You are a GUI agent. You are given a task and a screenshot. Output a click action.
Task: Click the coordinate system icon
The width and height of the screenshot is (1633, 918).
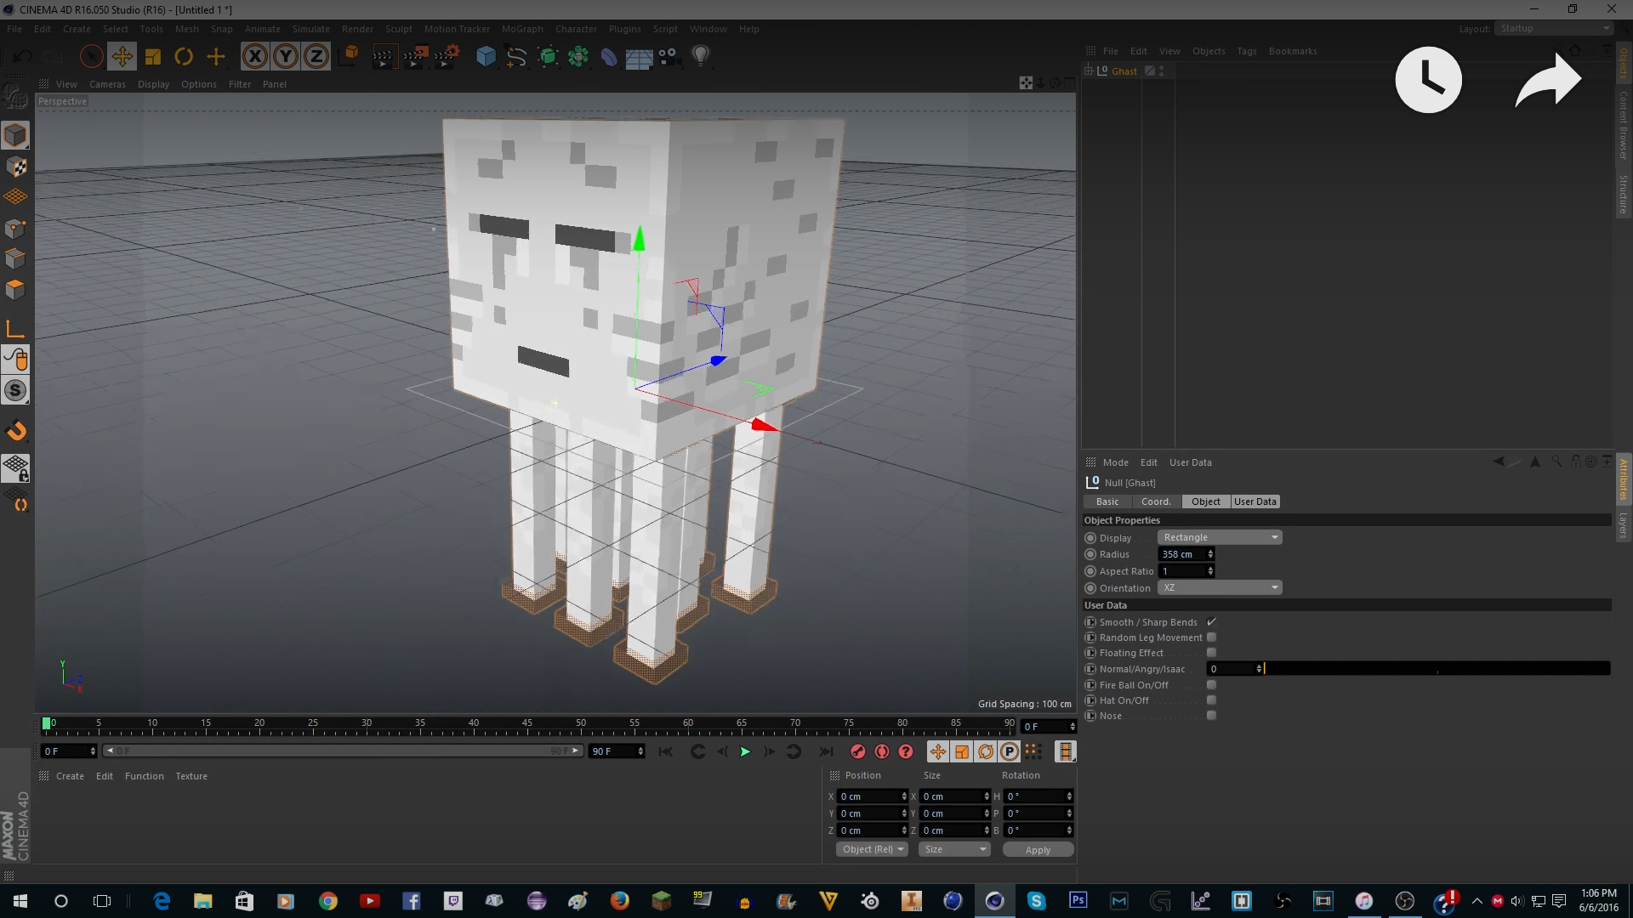coord(349,57)
